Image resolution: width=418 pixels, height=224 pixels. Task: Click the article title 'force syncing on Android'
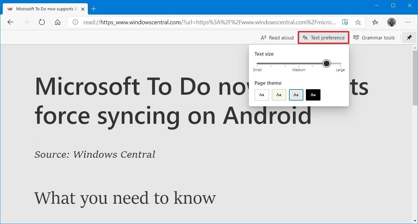(173, 115)
